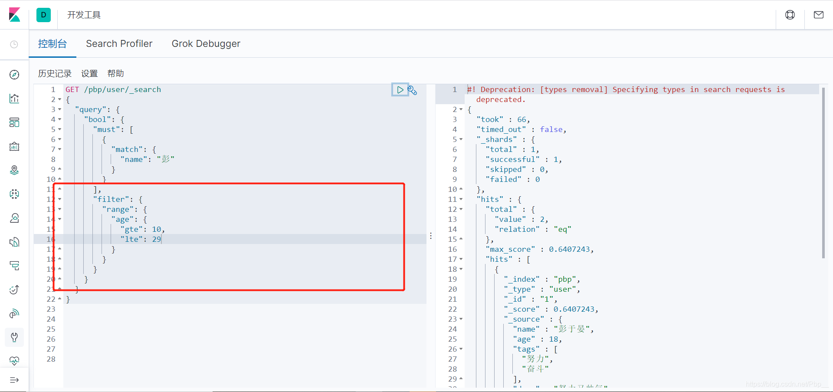Collapse "_source" block in response
The height and width of the screenshot is (392, 833).
coord(461,319)
